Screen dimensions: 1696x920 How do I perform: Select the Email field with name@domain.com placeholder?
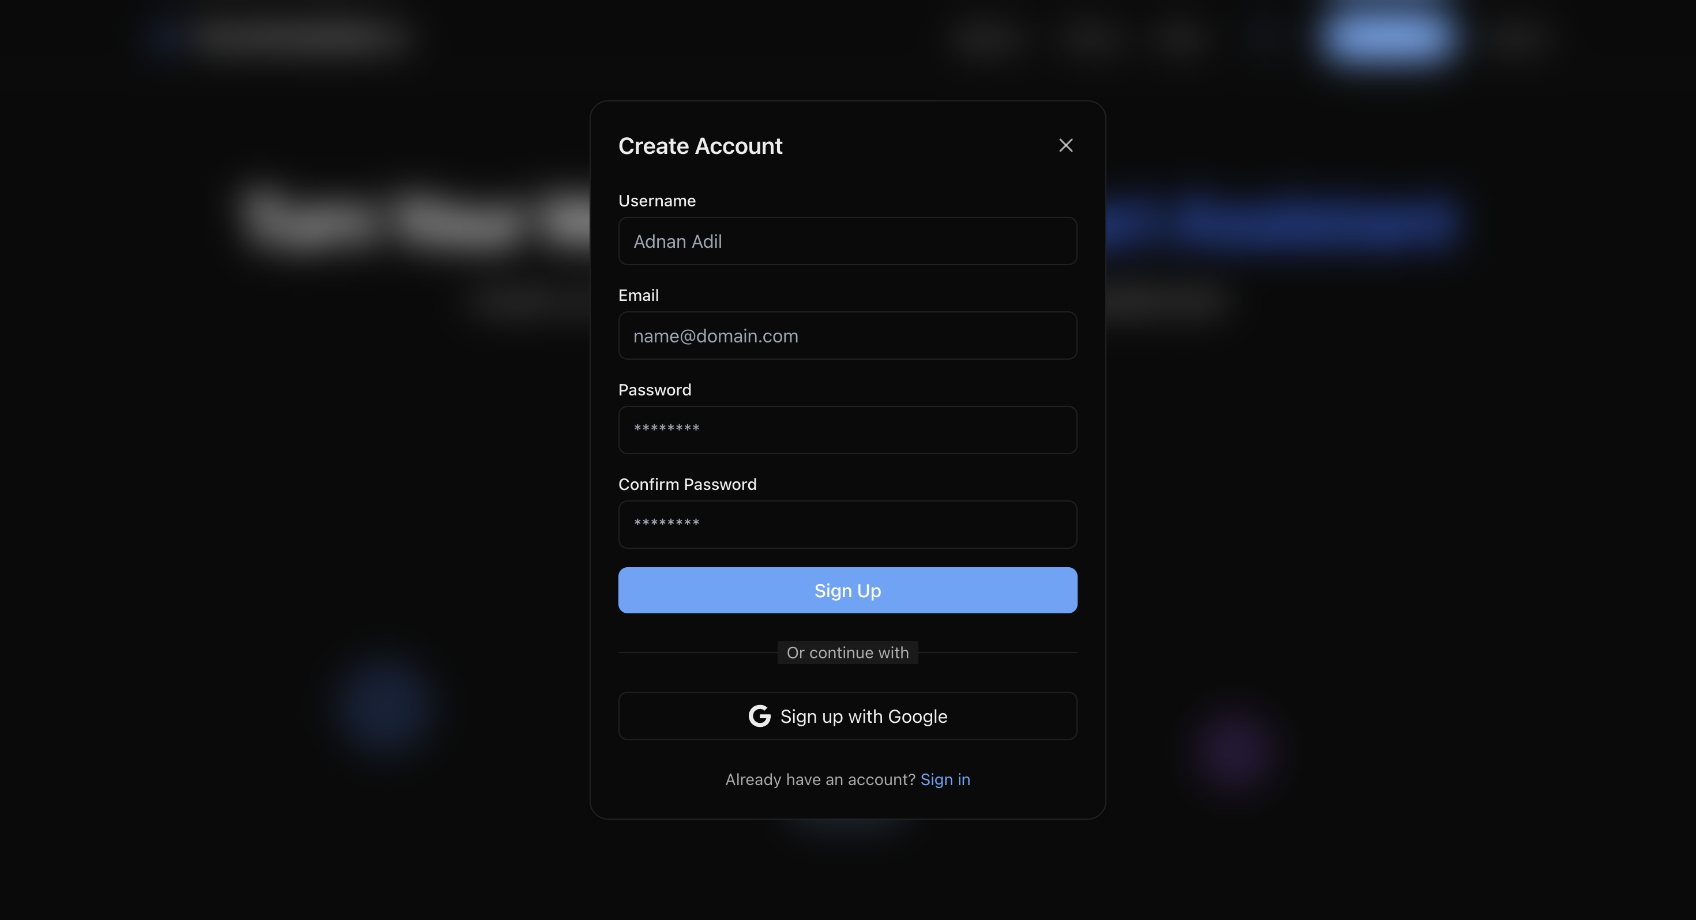pyautogui.click(x=847, y=335)
